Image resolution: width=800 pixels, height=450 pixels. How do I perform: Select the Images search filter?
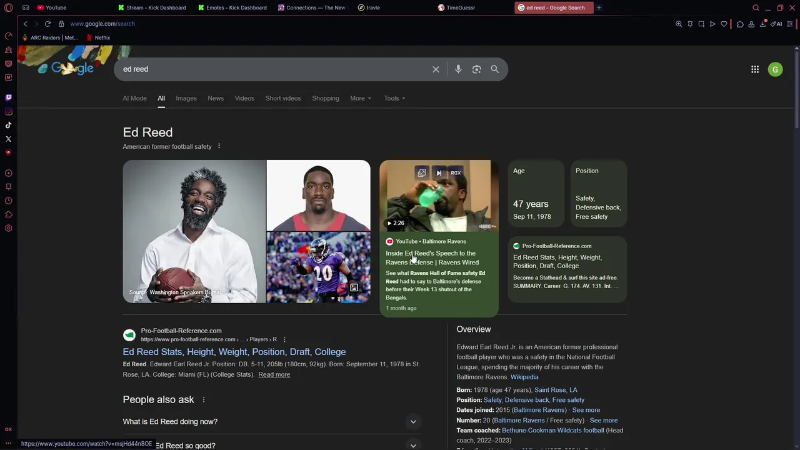[x=186, y=98]
